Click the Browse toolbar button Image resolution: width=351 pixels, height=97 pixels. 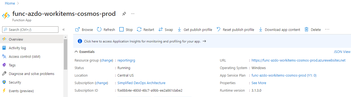click(x=84, y=30)
